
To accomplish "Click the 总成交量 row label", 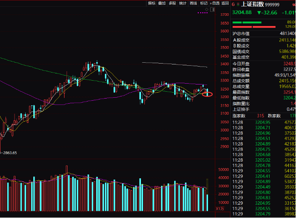I will [x=241, y=86].
